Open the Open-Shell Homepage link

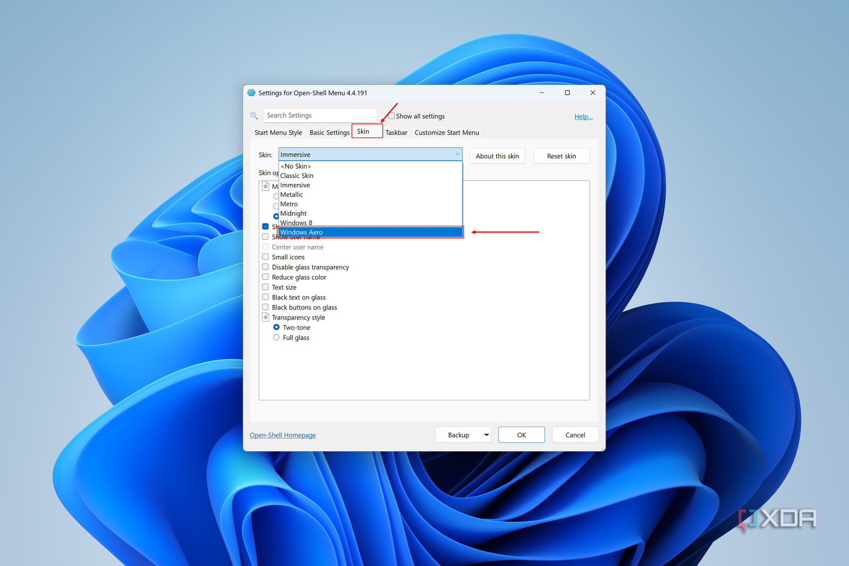click(282, 435)
